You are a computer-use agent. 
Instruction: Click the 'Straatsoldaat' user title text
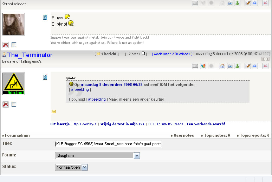[x=14, y=4]
